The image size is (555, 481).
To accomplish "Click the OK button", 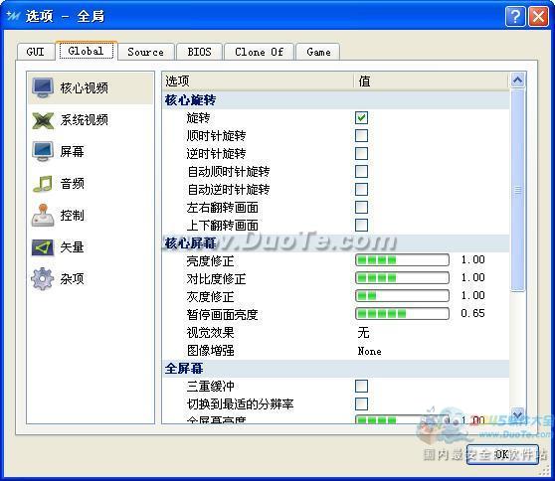I will click(x=502, y=454).
